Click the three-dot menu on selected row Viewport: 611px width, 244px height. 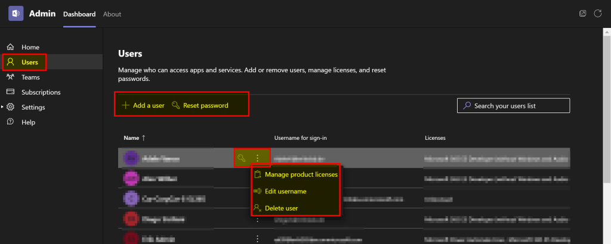click(258, 158)
